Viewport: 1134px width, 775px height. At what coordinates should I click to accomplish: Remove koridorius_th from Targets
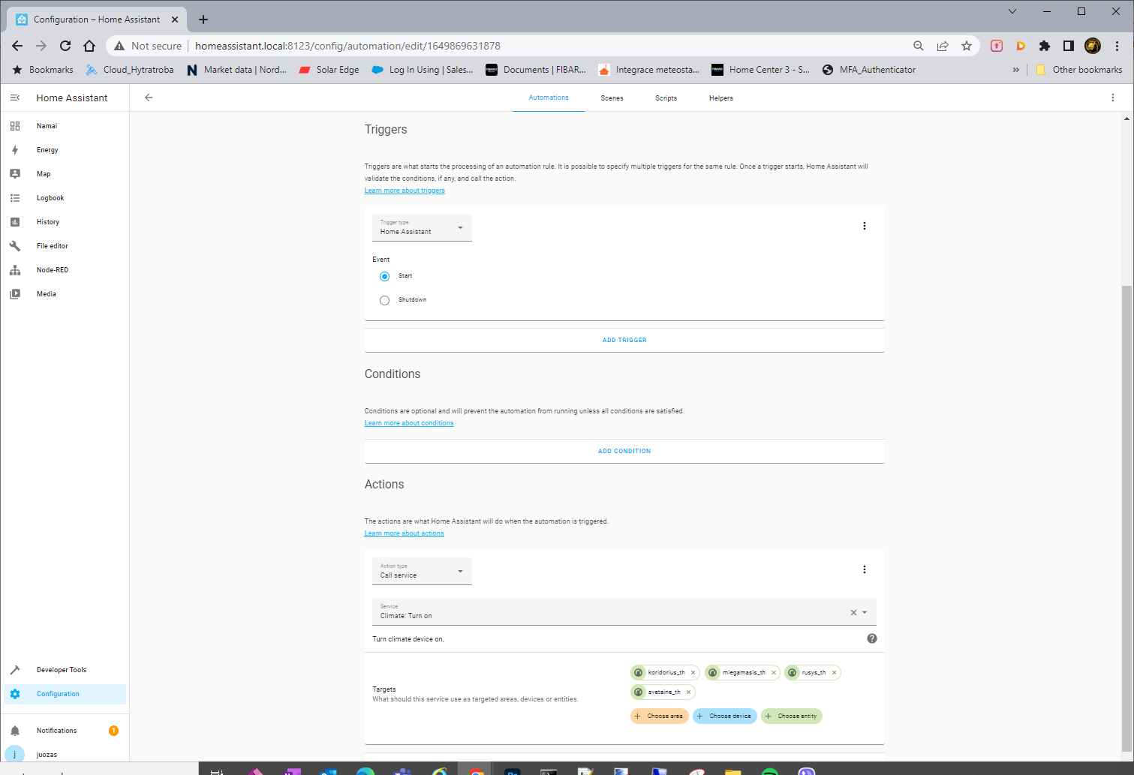[x=693, y=672]
